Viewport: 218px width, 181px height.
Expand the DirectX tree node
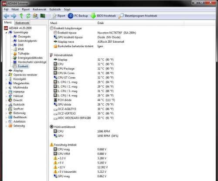(x=6, y=100)
